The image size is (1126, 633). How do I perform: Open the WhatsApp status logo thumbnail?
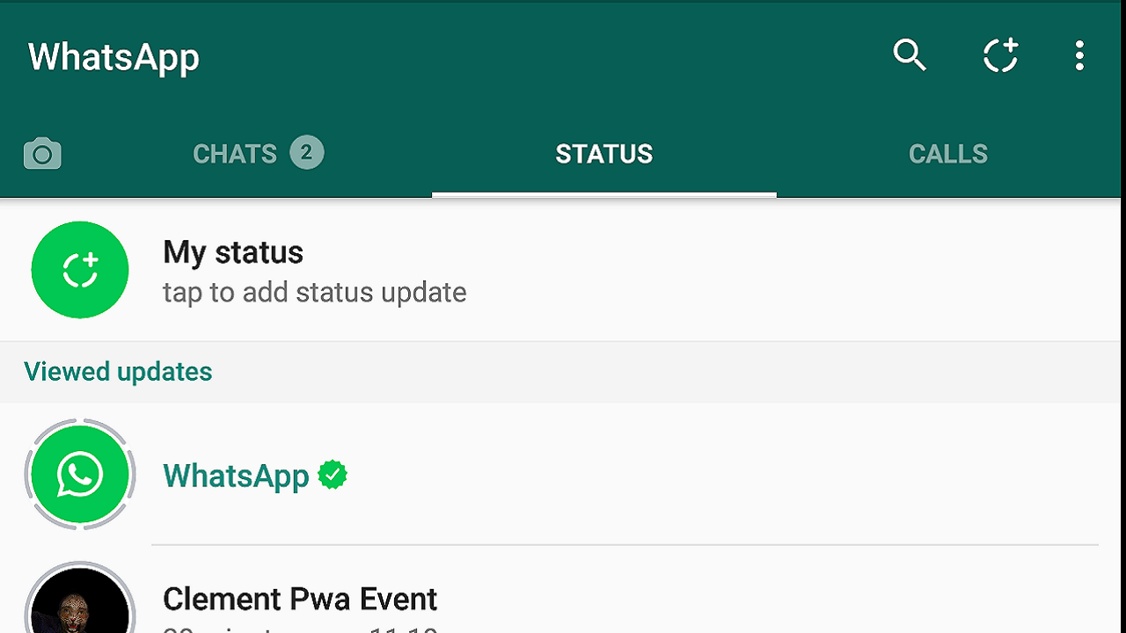click(80, 475)
